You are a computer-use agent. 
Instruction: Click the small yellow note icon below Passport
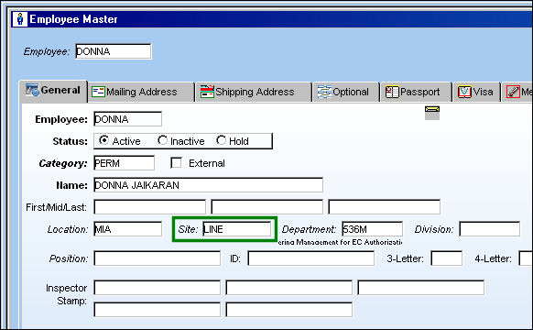tap(432, 113)
